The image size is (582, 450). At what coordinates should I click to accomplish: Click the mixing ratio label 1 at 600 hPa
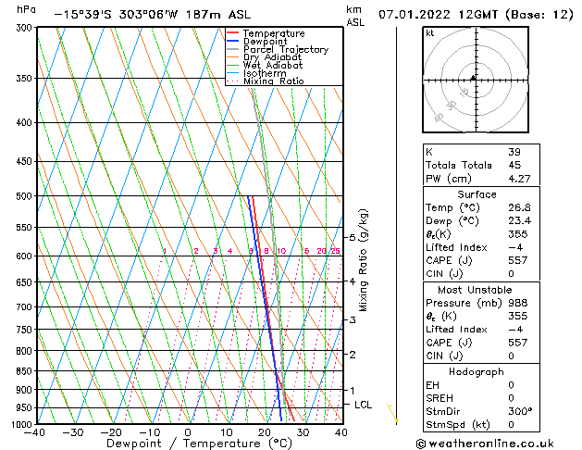(165, 251)
